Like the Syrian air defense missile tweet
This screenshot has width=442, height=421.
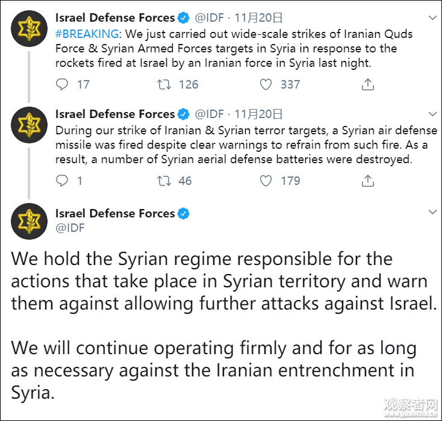point(266,181)
